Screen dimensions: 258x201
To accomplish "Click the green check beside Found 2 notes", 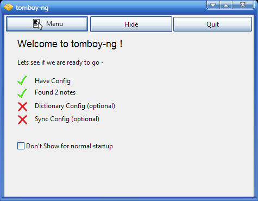I will (22, 93).
